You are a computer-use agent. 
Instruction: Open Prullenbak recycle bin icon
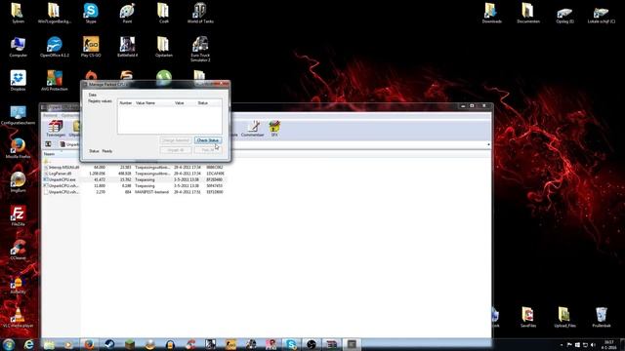(602, 317)
